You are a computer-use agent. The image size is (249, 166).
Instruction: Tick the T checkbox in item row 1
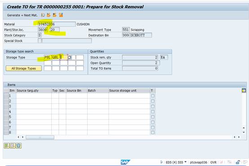[x=153, y=96]
